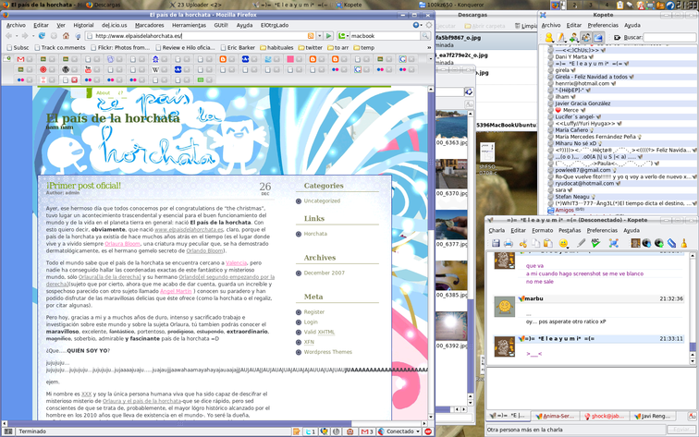This screenshot has height=437, width=699.
Task: Click the Orlaura Bloom link in post
Action: coord(123,244)
